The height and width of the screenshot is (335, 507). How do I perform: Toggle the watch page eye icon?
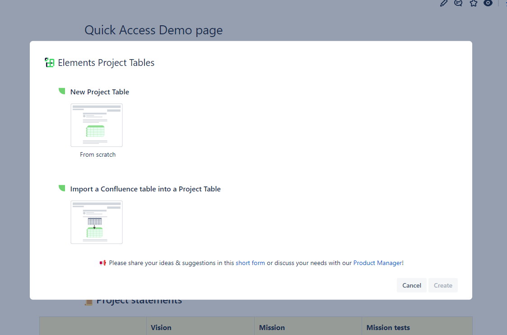click(488, 3)
